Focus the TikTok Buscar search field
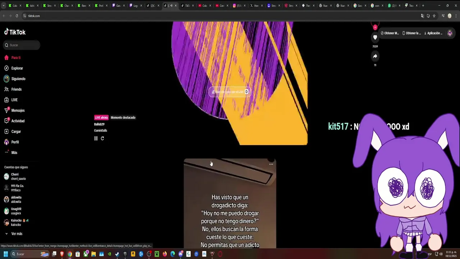This screenshot has height=259, width=460. (x=22, y=45)
